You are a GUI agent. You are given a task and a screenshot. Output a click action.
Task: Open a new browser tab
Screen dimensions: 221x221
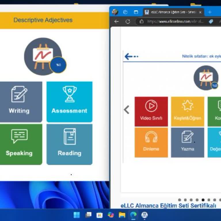210,12
